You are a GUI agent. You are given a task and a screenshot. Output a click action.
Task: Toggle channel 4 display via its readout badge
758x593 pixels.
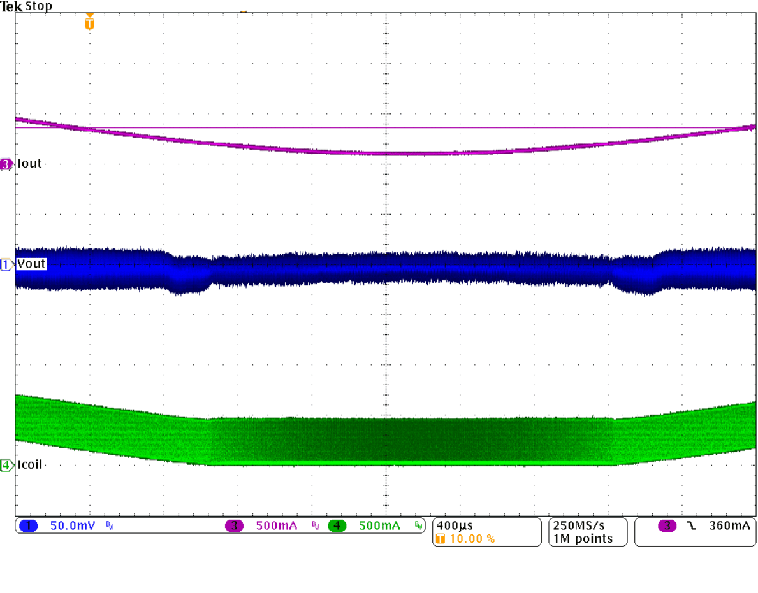pyautogui.click(x=338, y=525)
